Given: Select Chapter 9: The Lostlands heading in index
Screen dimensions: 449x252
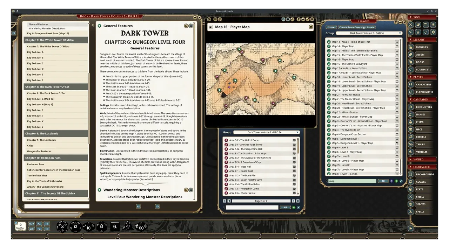Looking at the screenshot, I should pyautogui.click(x=56, y=133).
